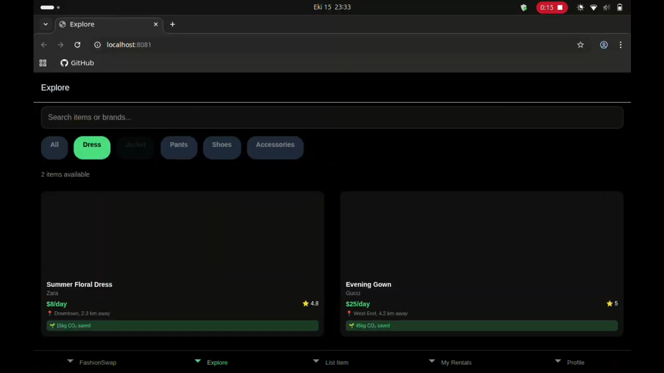Viewport: 664px width, 373px height.
Task: Click the $25/day price
Action: [x=358, y=304]
